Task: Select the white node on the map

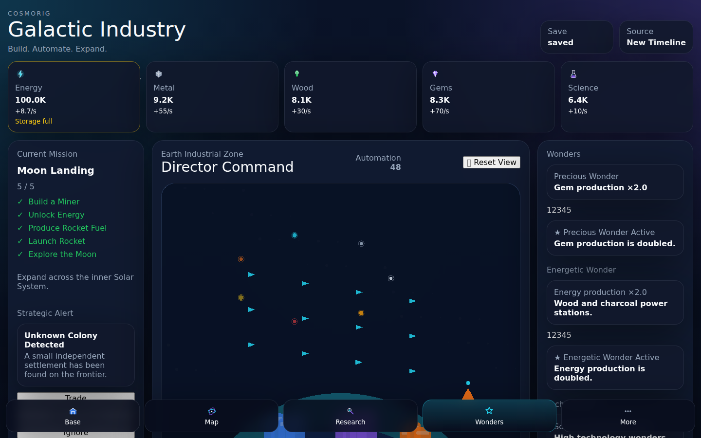Action: 391,278
